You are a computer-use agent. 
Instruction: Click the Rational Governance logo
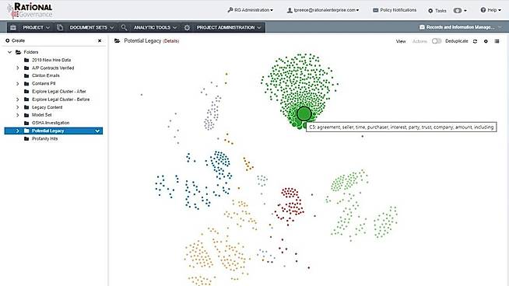(30, 10)
